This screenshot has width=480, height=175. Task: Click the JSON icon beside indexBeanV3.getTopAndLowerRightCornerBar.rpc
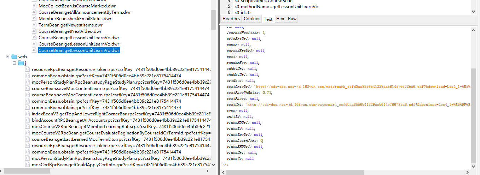[x=27, y=114]
